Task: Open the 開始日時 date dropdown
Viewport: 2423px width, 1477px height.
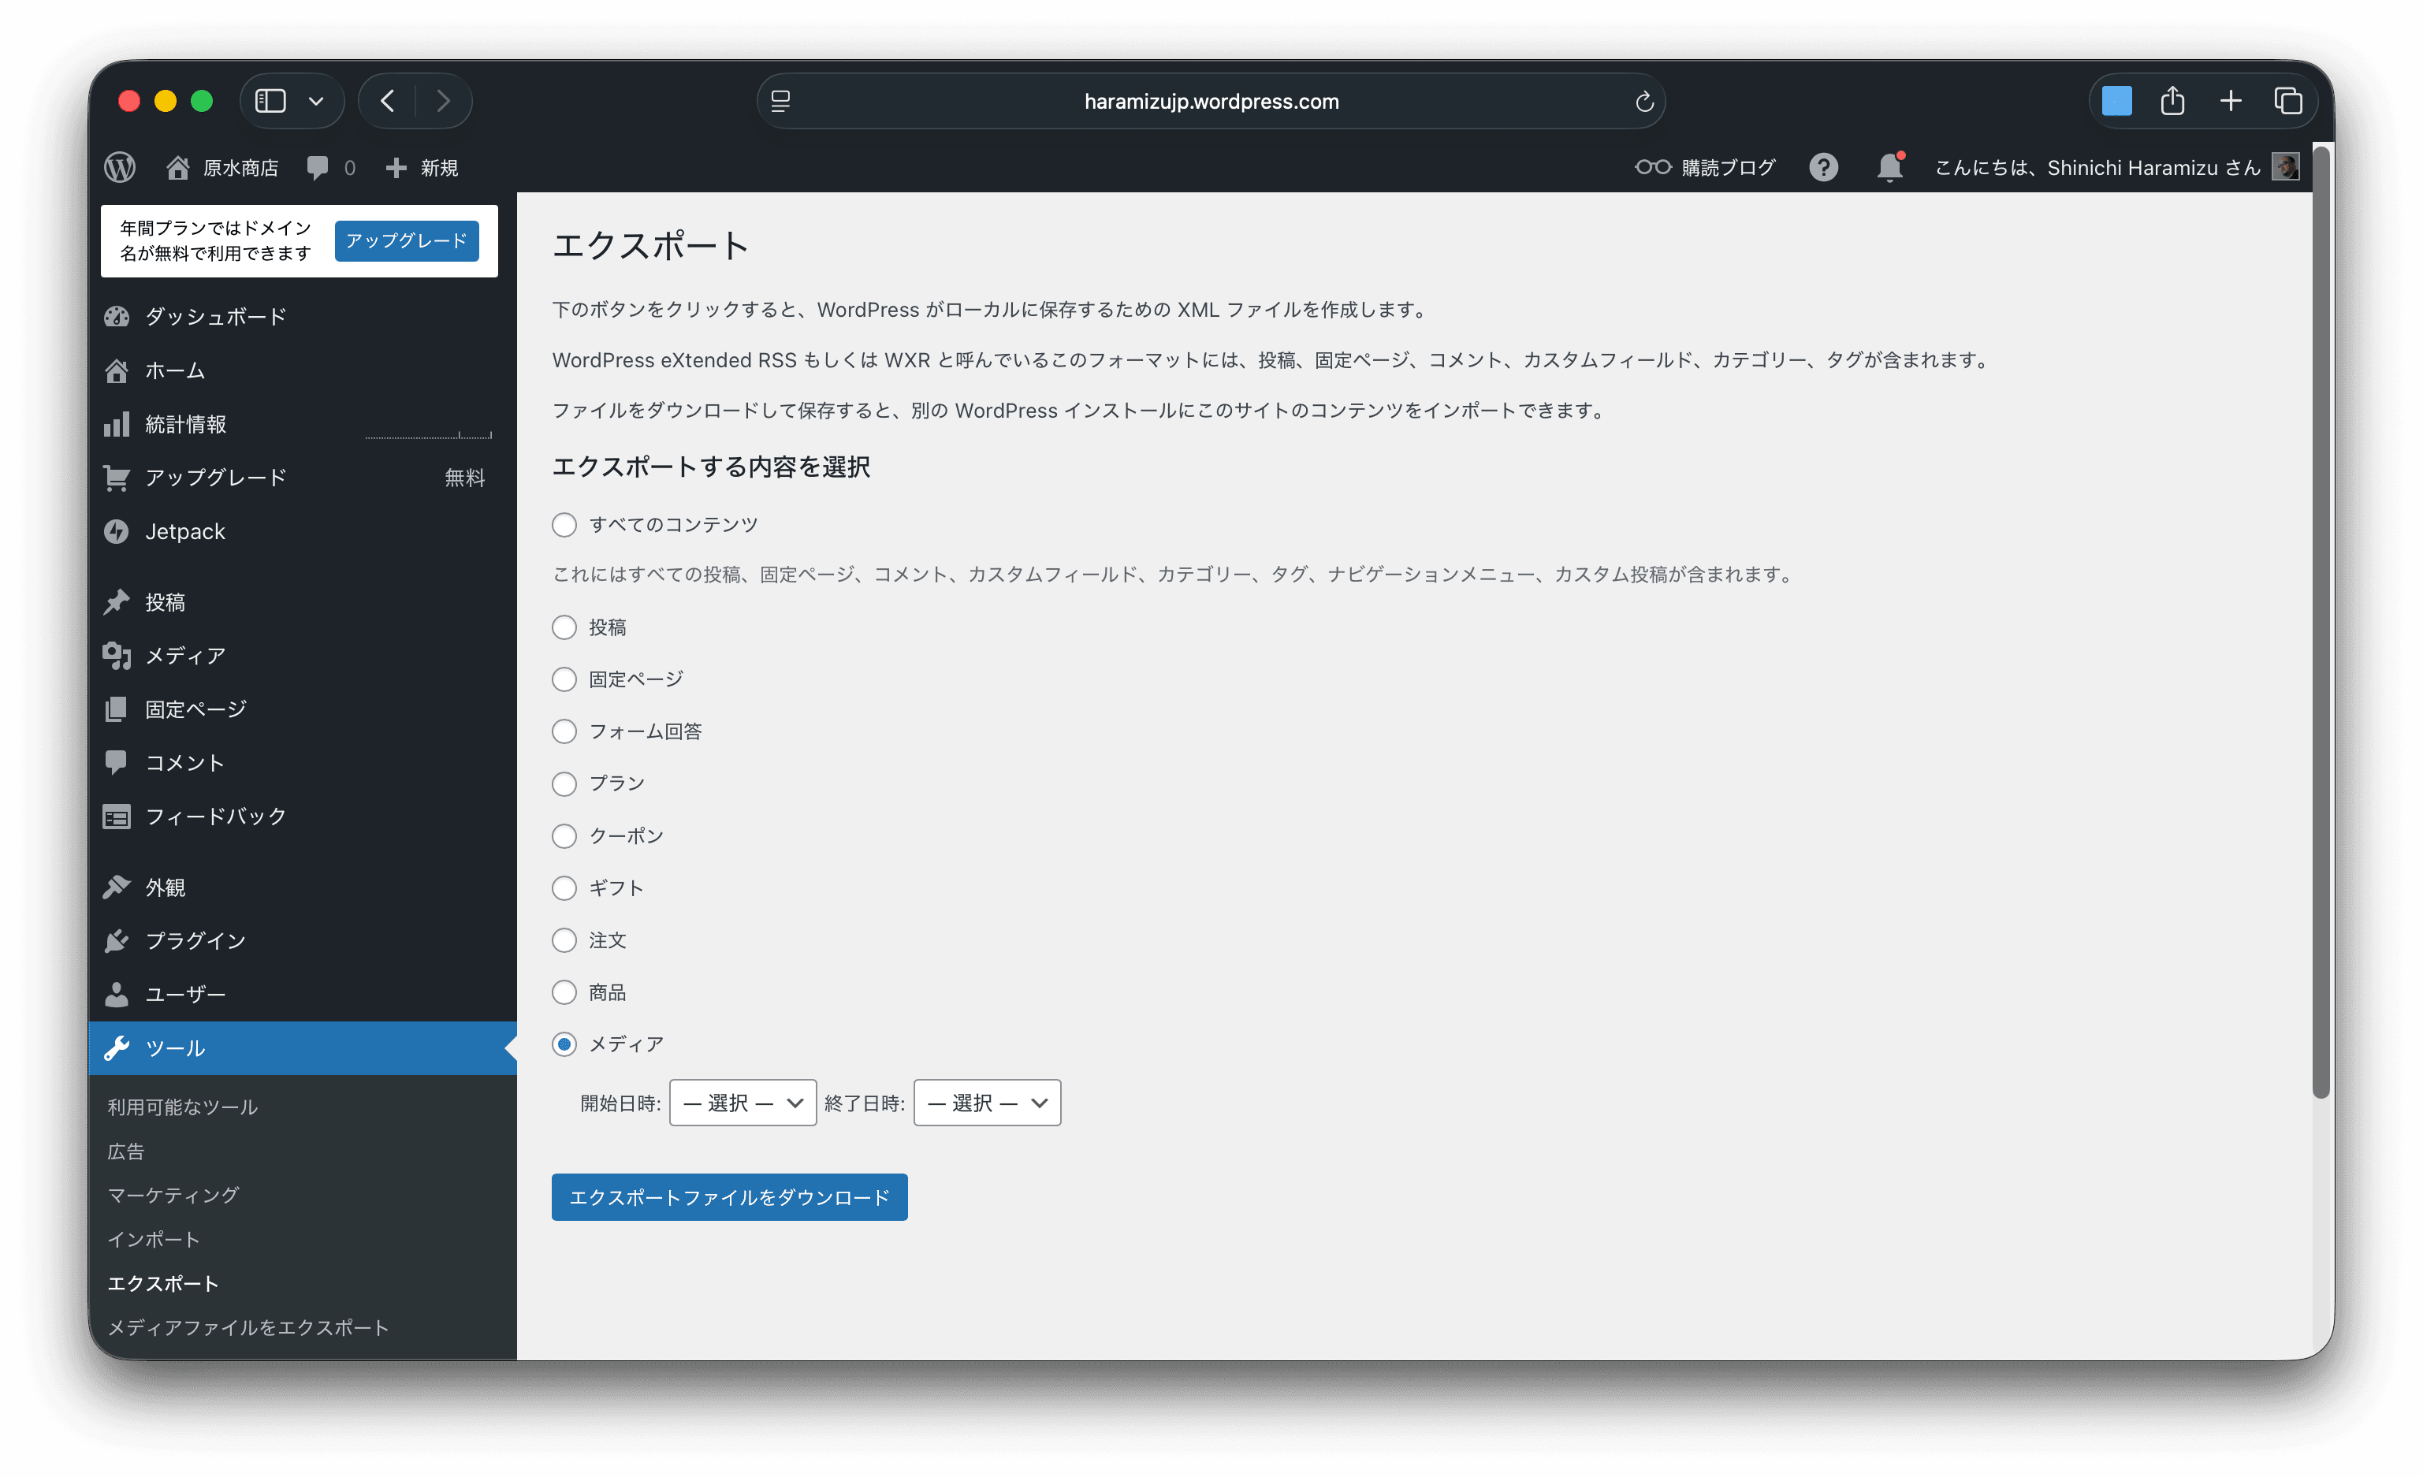Action: (743, 1103)
